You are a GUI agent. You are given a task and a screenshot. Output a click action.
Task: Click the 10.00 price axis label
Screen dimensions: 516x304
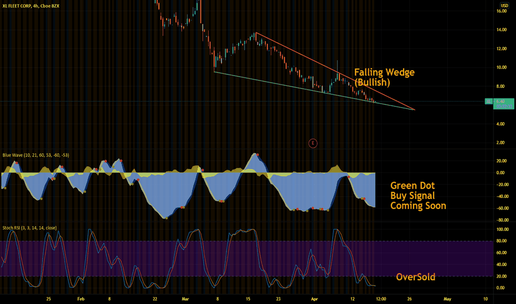click(x=502, y=67)
